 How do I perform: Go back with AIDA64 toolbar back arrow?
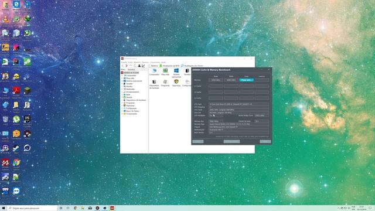[122, 66]
